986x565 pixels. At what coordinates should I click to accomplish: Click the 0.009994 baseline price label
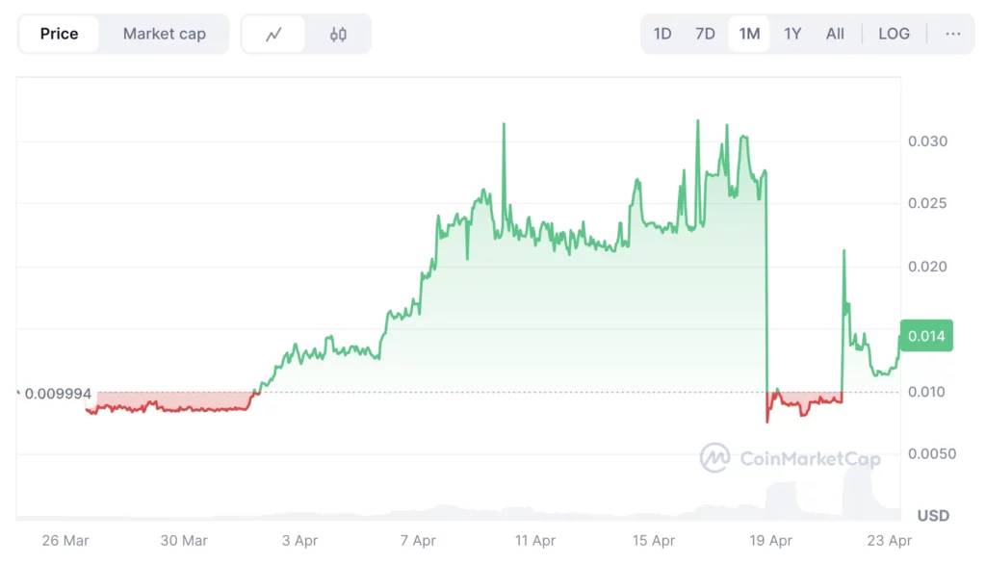58,393
